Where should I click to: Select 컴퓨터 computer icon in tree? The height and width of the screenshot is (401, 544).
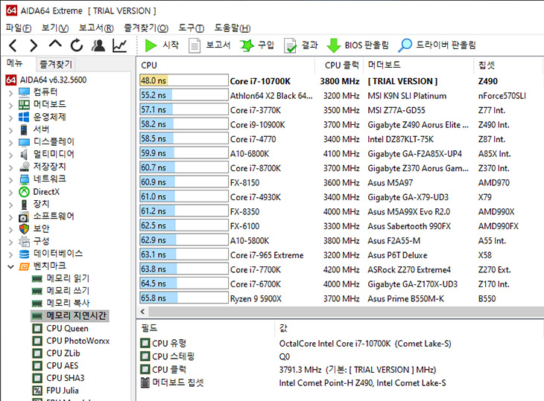pyautogui.click(x=24, y=92)
